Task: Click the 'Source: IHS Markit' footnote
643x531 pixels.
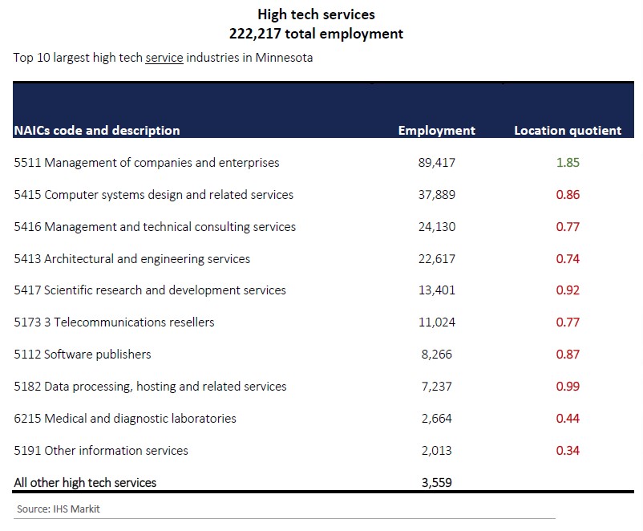Action: click(59, 509)
